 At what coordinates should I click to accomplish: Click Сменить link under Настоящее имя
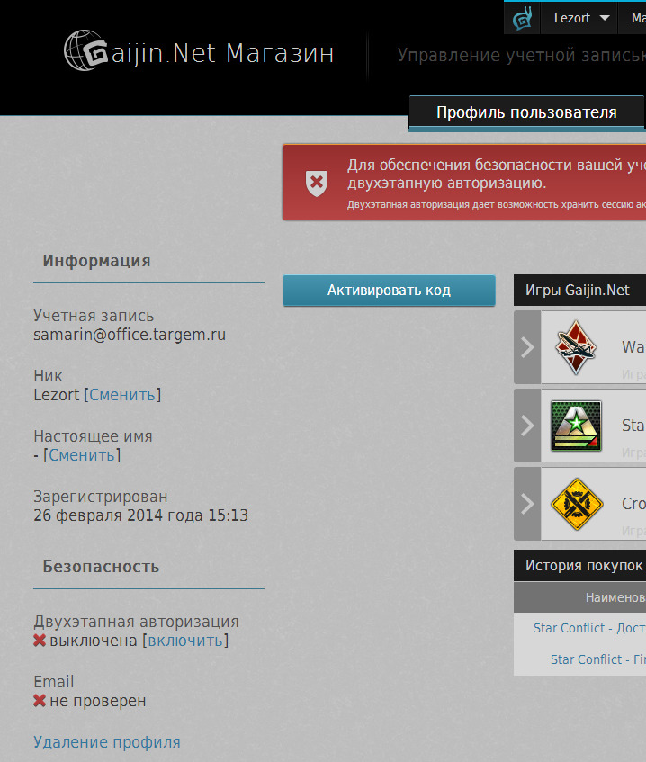[82, 455]
